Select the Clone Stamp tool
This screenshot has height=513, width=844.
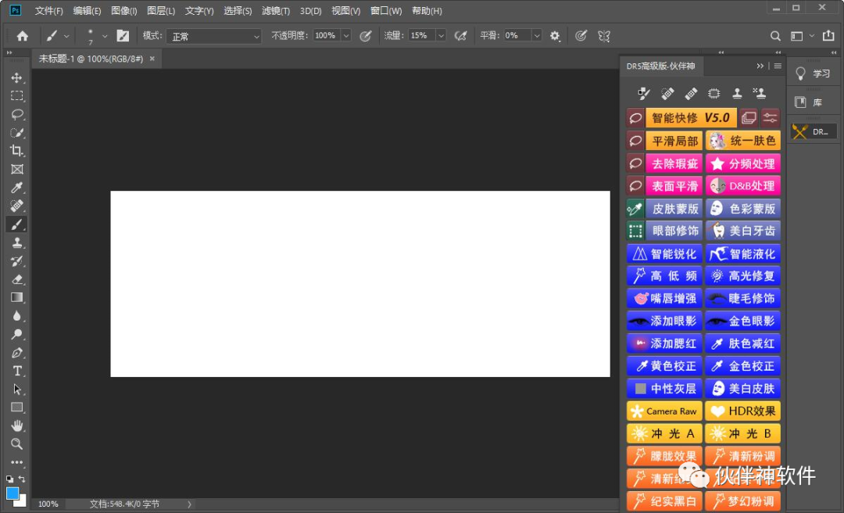tap(16, 242)
